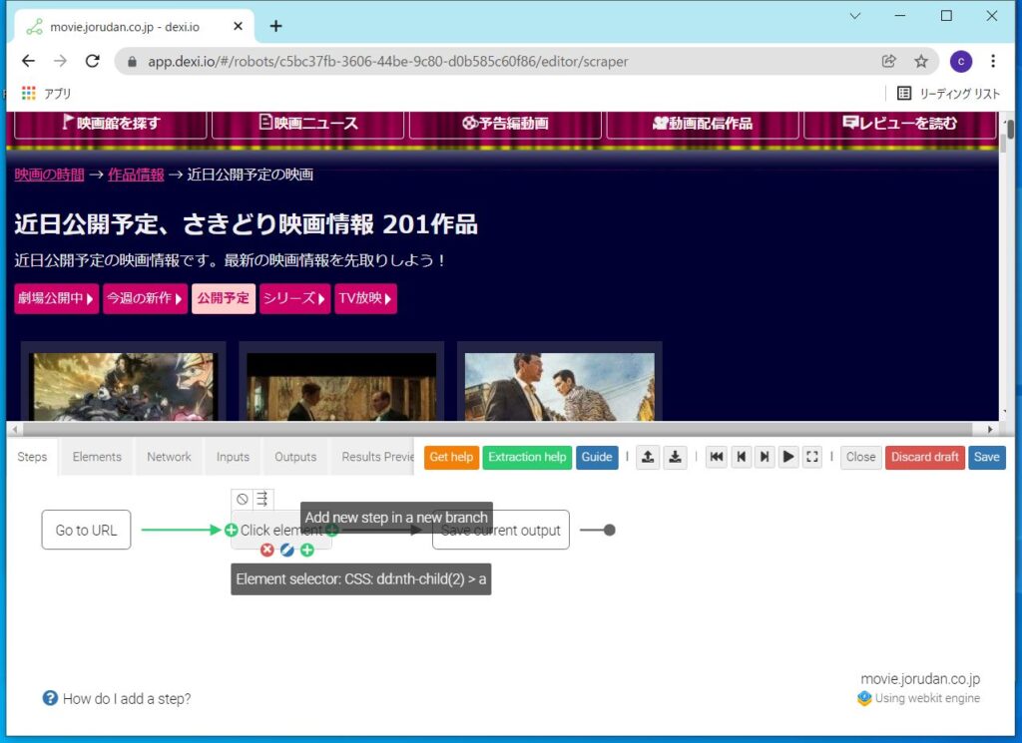Save the robot
1022x743 pixels.
986,457
